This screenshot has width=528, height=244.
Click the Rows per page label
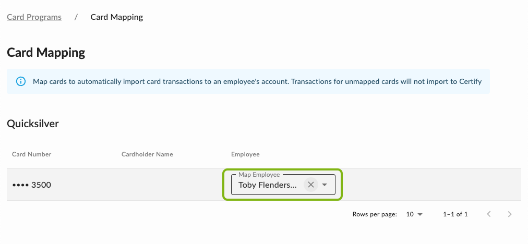tap(375, 214)
